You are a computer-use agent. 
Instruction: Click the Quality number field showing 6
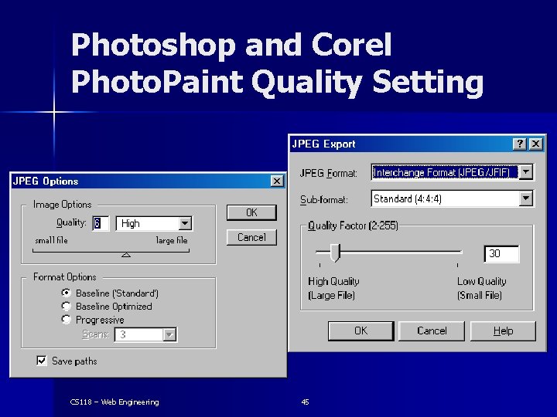(101, 223)
